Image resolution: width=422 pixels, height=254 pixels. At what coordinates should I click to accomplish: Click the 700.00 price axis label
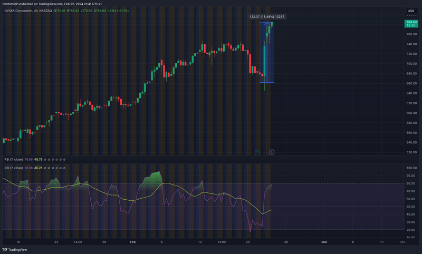412,64
